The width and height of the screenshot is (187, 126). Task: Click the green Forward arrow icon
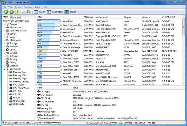coord(12,12)
